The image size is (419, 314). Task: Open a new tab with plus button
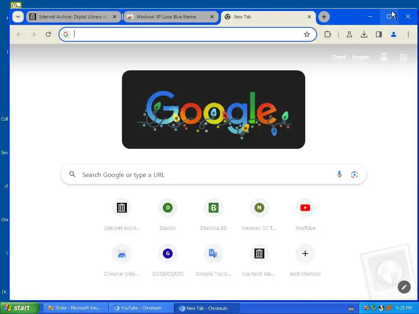324,17
